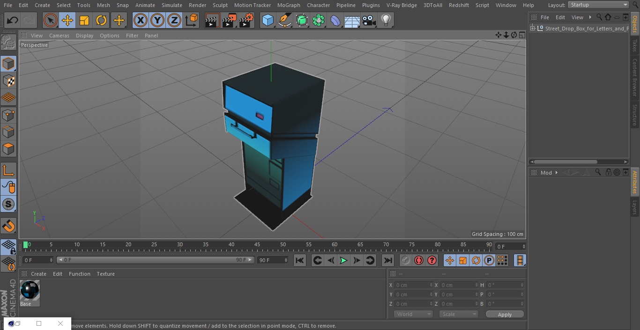Open the Simulate menu
This screenshot has height=330, width=640.
pyautogui.click(x=172, y=5)
